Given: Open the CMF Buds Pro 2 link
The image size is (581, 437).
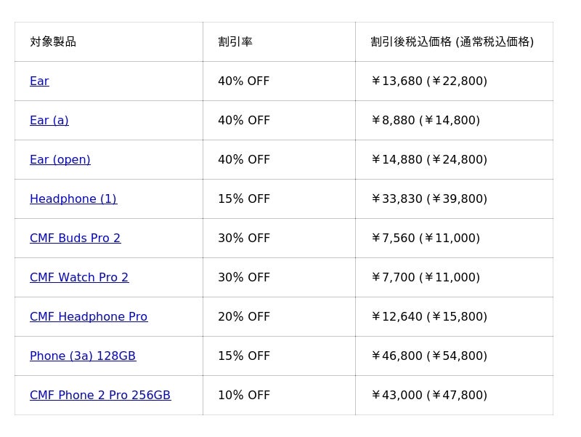Looking at the screenshot, I should point(75,238).
